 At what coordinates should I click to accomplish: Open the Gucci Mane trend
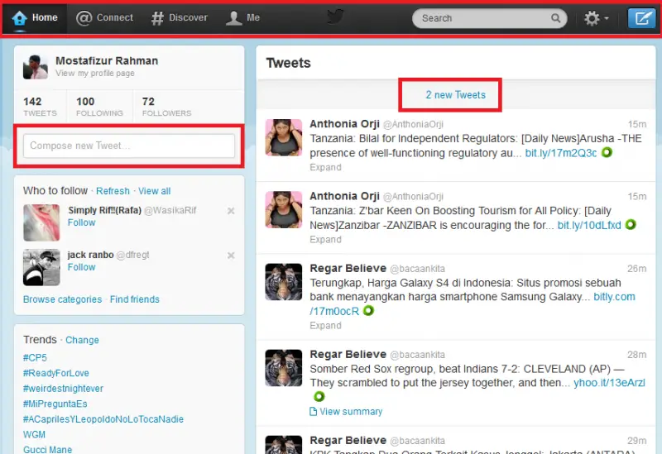pos(48,449)
